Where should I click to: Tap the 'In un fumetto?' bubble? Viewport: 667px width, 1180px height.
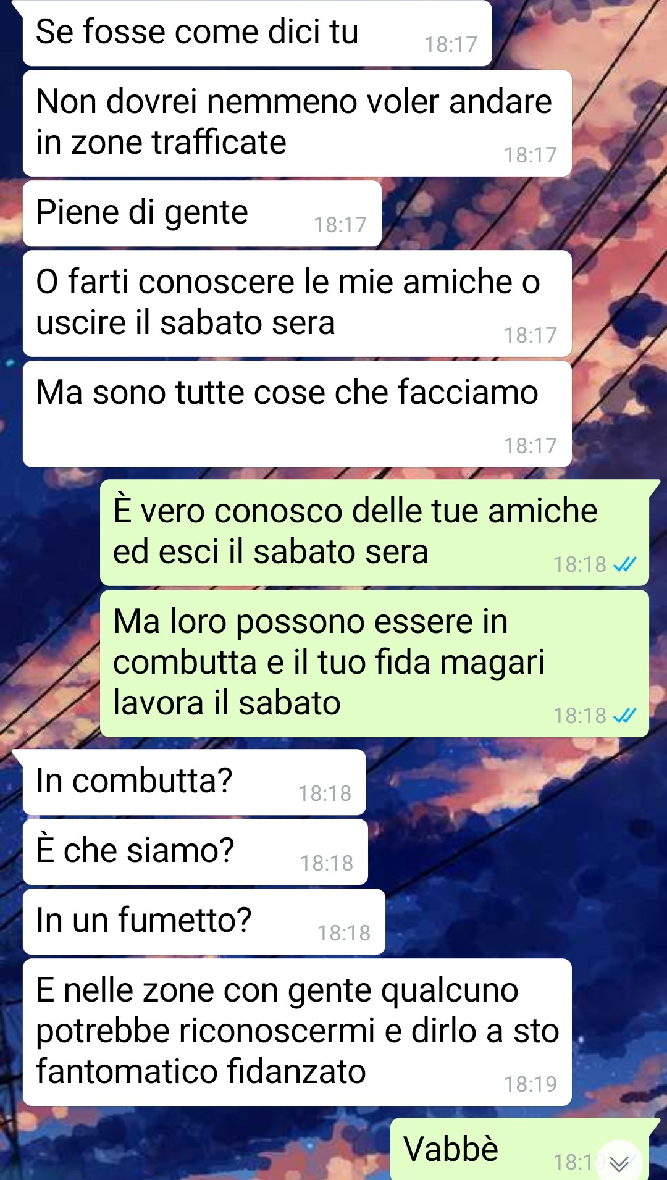coord(204,921)
